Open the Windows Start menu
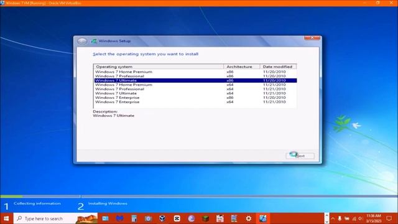 point(6,218)
